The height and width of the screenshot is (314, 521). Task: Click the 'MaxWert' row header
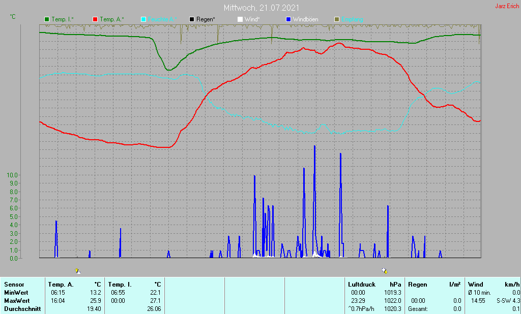[x=17, y=301]
